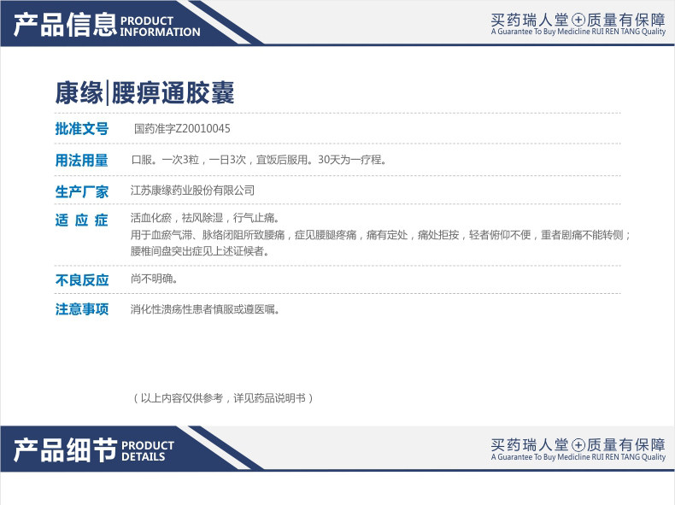Click manufacturer 江苏康缘药业股份有限公司

(x=192, y=191)
